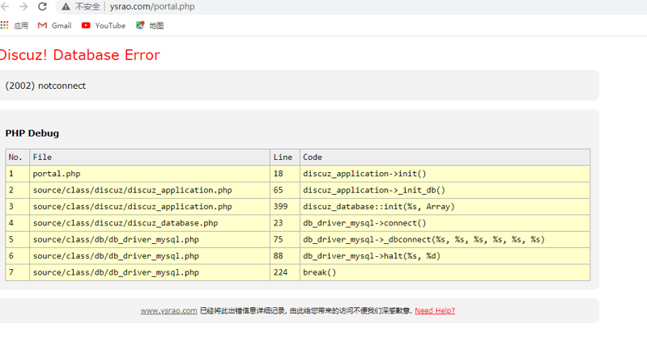Select line 65 discuz_application.php file cell

[150, 190]
